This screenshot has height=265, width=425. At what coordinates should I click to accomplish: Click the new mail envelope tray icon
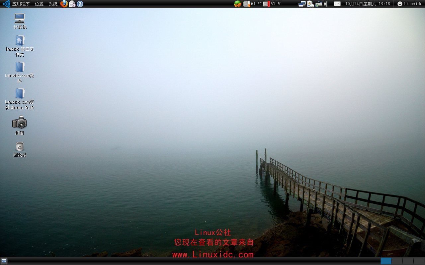coord(337,4)
